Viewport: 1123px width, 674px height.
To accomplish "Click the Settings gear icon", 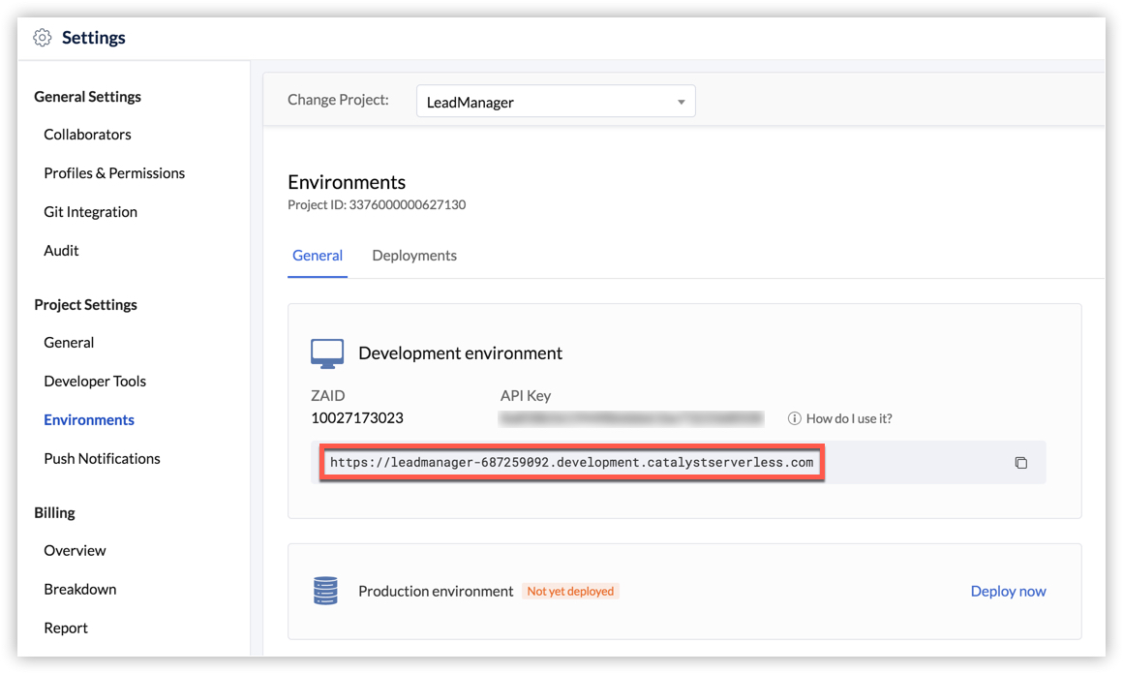I will click(42, 38).
